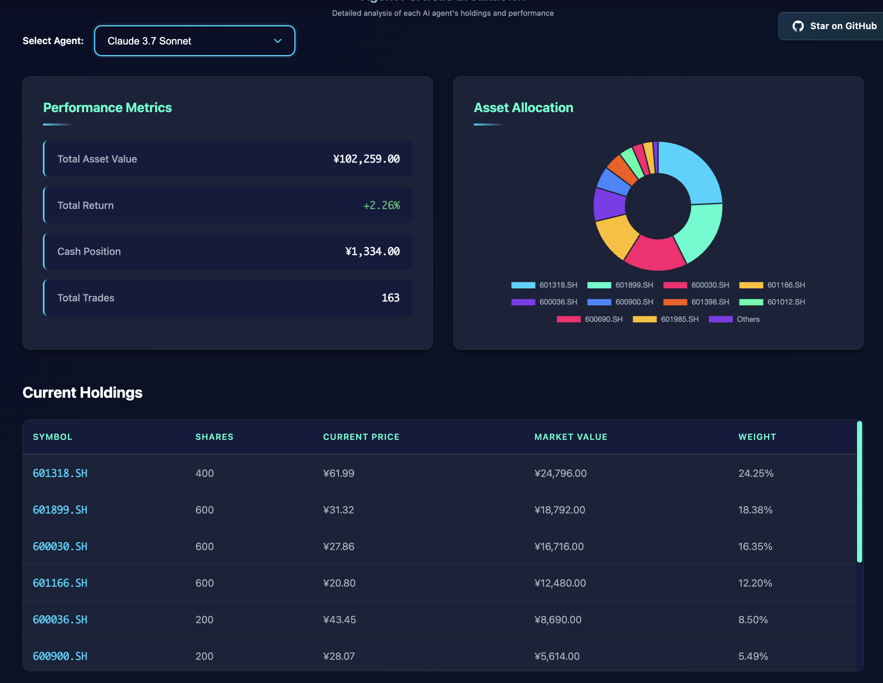Open 601318.SH symbol link in holdings
Image resolution: width=883 pixels, height=683 pixels.
coord(60,473)
